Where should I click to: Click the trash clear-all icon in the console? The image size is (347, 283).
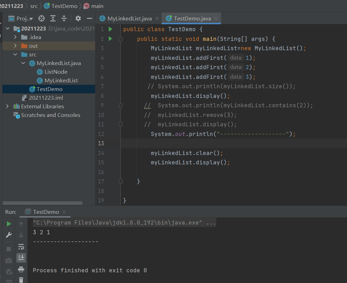pyautogui.click(x=21, y=280)
